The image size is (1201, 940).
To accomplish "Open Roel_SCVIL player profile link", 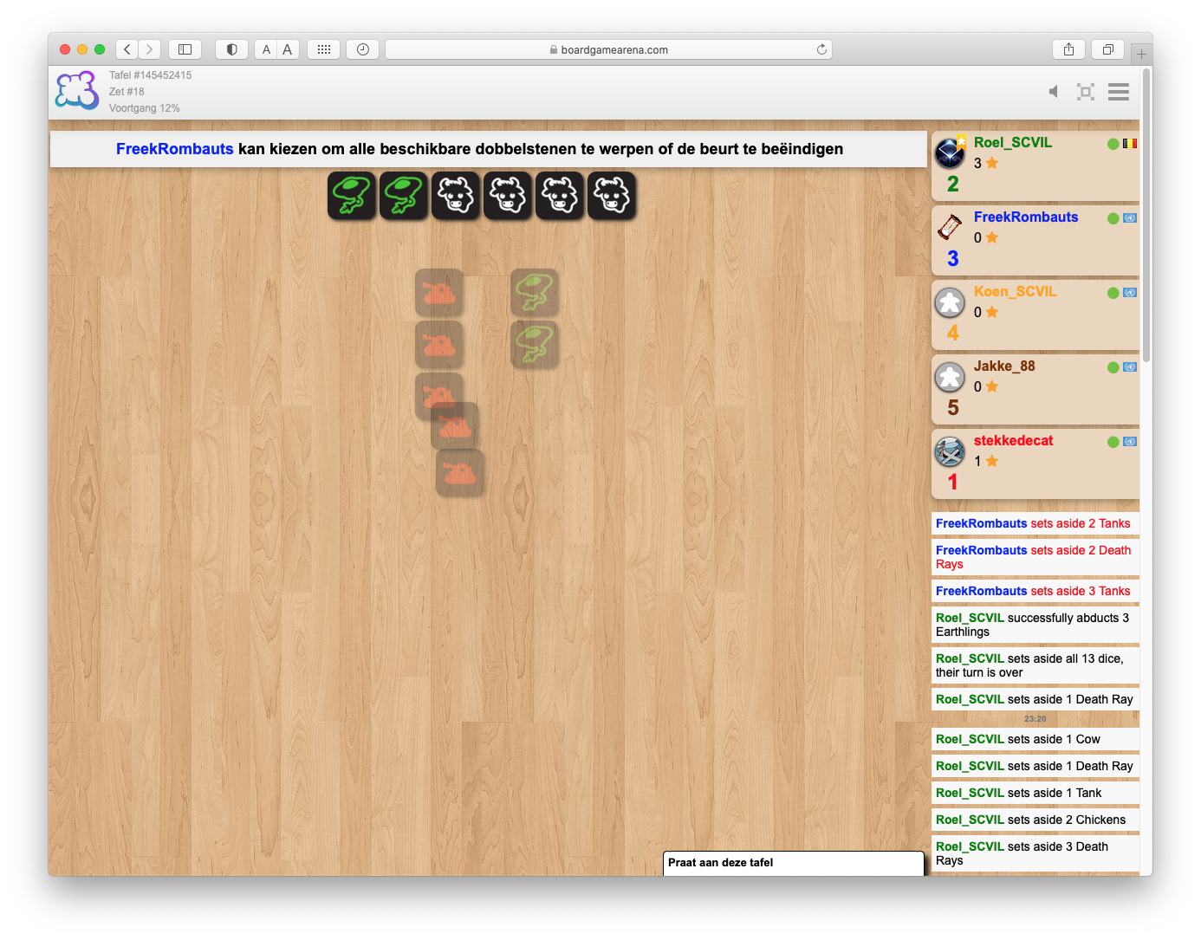I will pyautogui.click(x=1012, y=143).
